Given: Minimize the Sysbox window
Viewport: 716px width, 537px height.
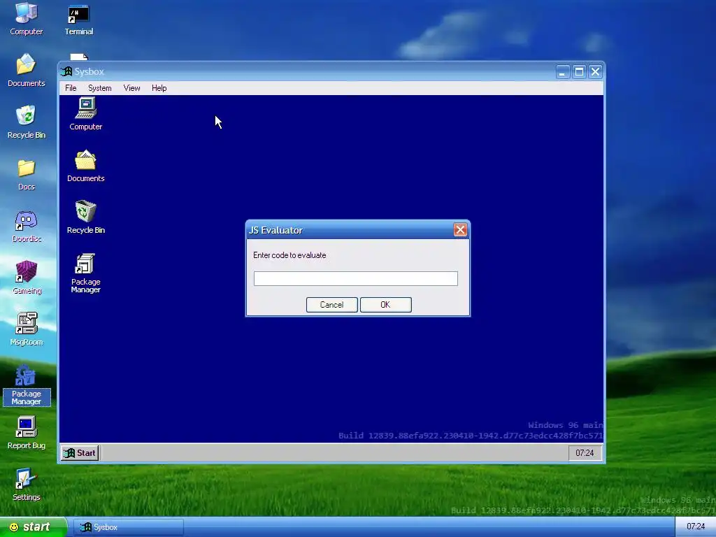Looking at the screenshot, I should coord(563,72).
